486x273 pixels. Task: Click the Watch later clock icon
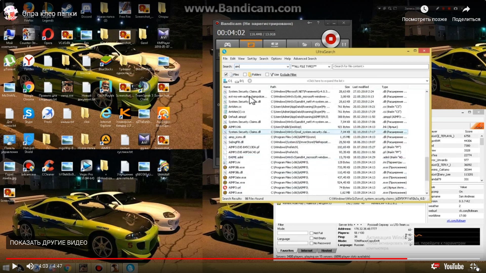424,9
